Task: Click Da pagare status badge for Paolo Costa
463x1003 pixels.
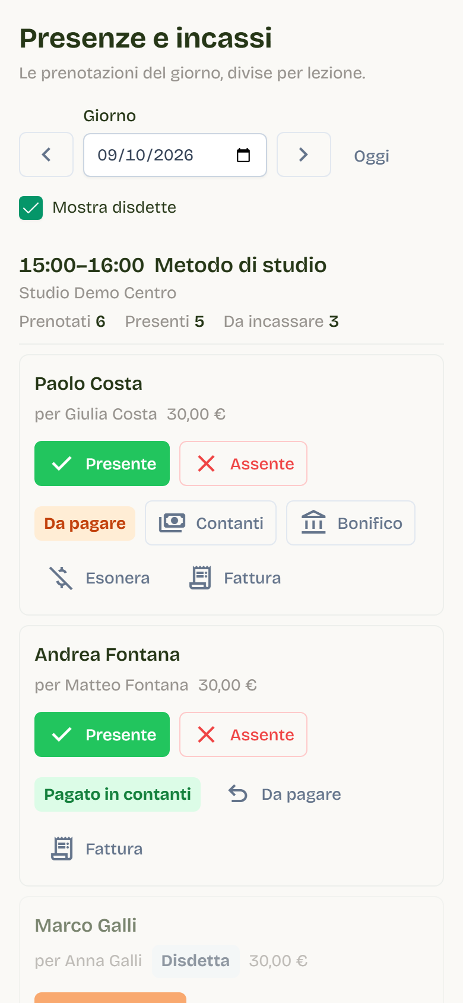Action: (85, 523)
